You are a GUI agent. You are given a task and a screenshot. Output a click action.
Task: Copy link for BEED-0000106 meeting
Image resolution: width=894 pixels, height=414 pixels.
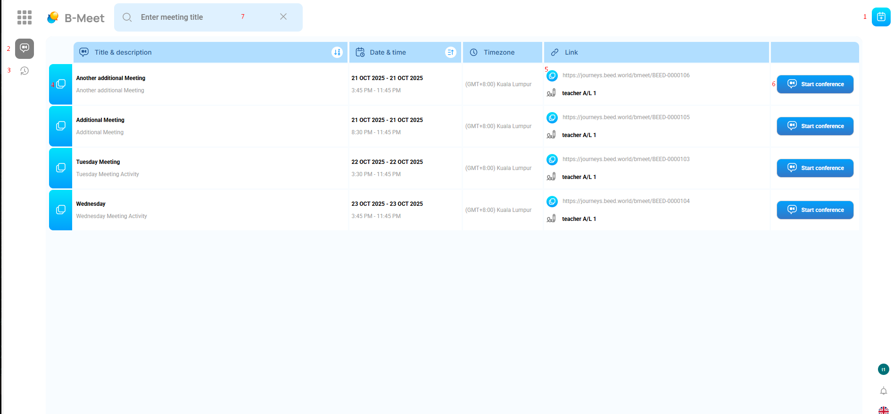[x=552, y=76]
